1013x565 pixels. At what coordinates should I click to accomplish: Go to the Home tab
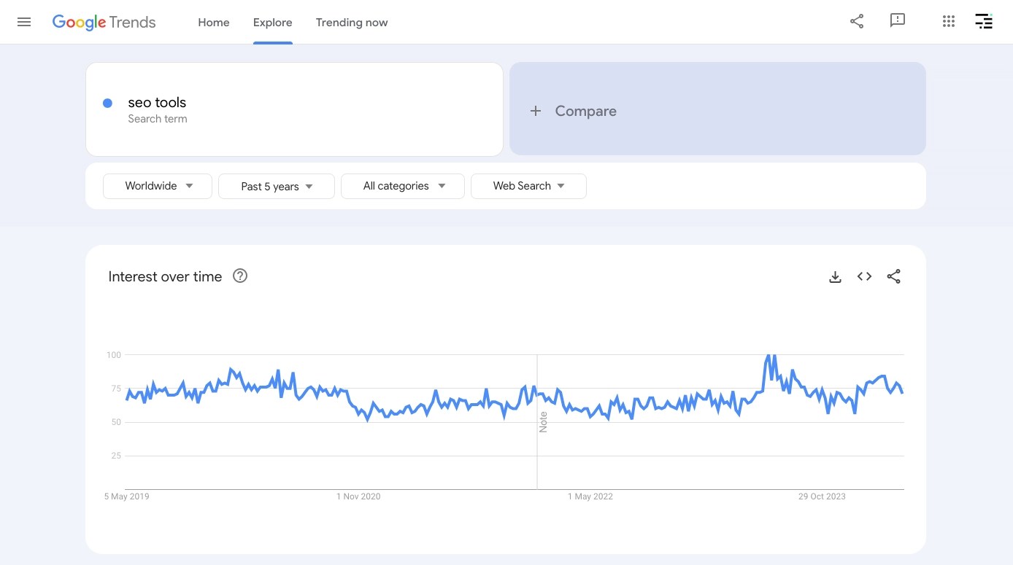point(214,23)
